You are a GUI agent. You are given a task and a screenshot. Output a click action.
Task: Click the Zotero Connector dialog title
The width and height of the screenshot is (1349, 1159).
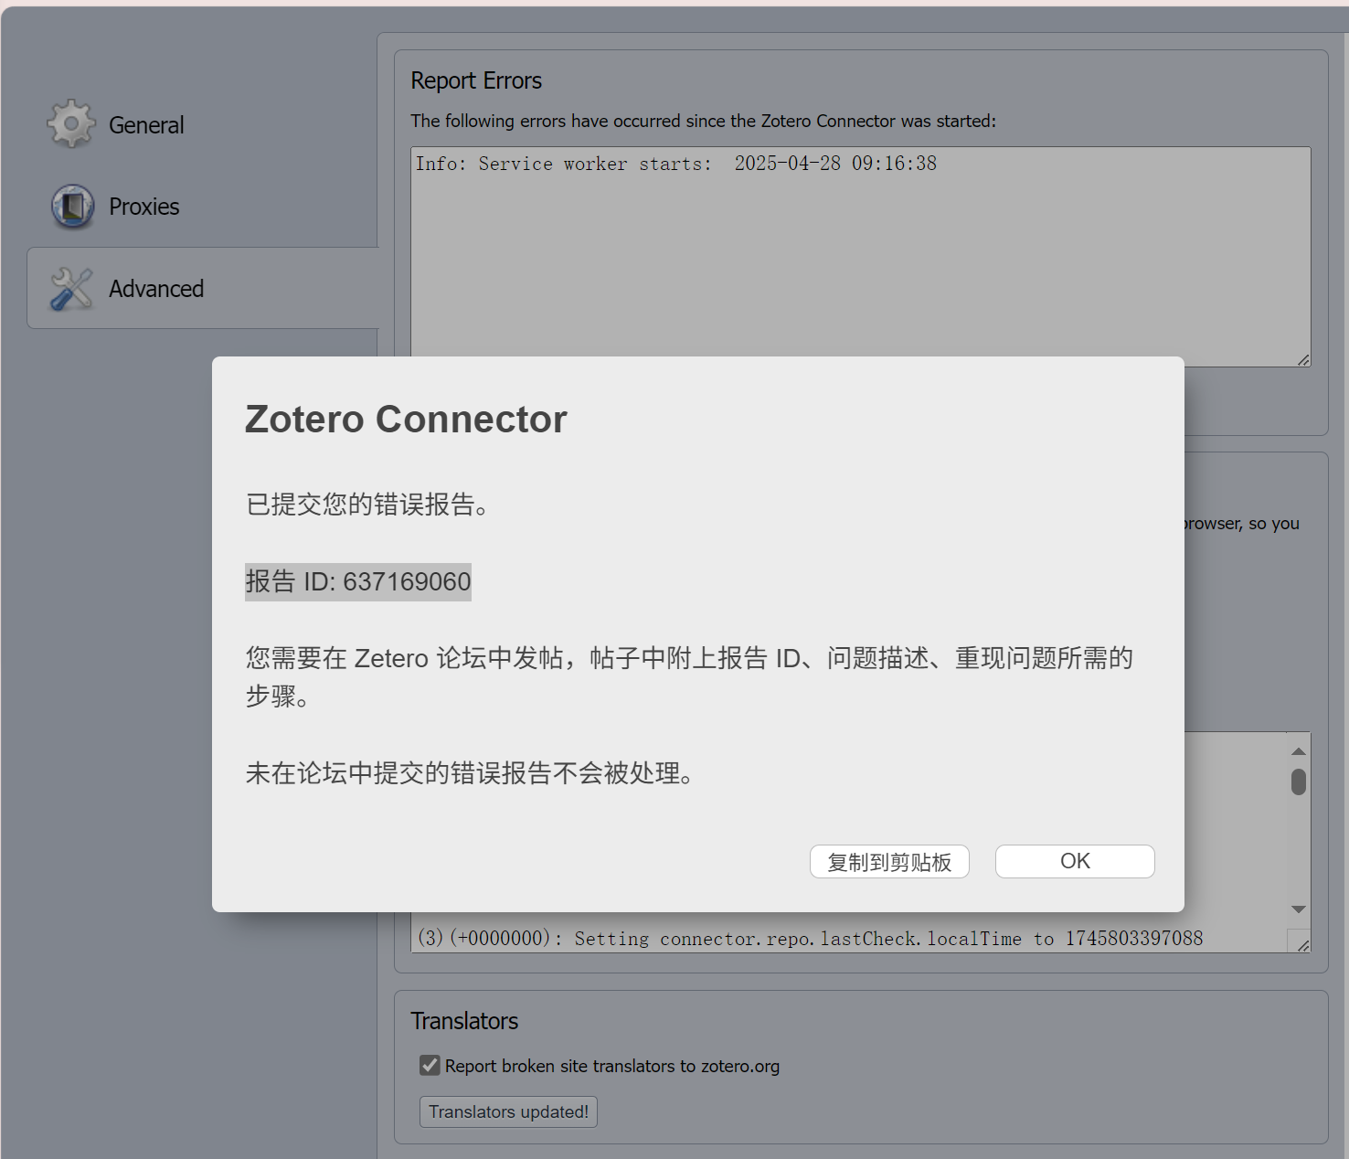(x=406, y=420)
